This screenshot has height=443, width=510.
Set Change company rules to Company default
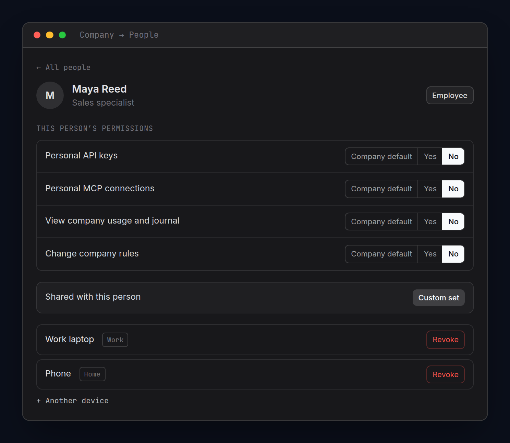click(381, 254)
